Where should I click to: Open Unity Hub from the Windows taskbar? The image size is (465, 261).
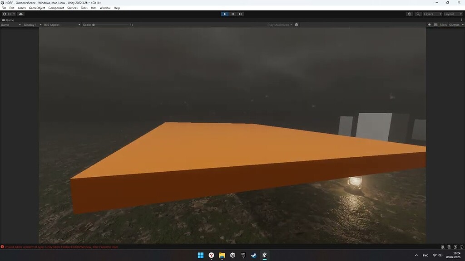coord(232,255)
